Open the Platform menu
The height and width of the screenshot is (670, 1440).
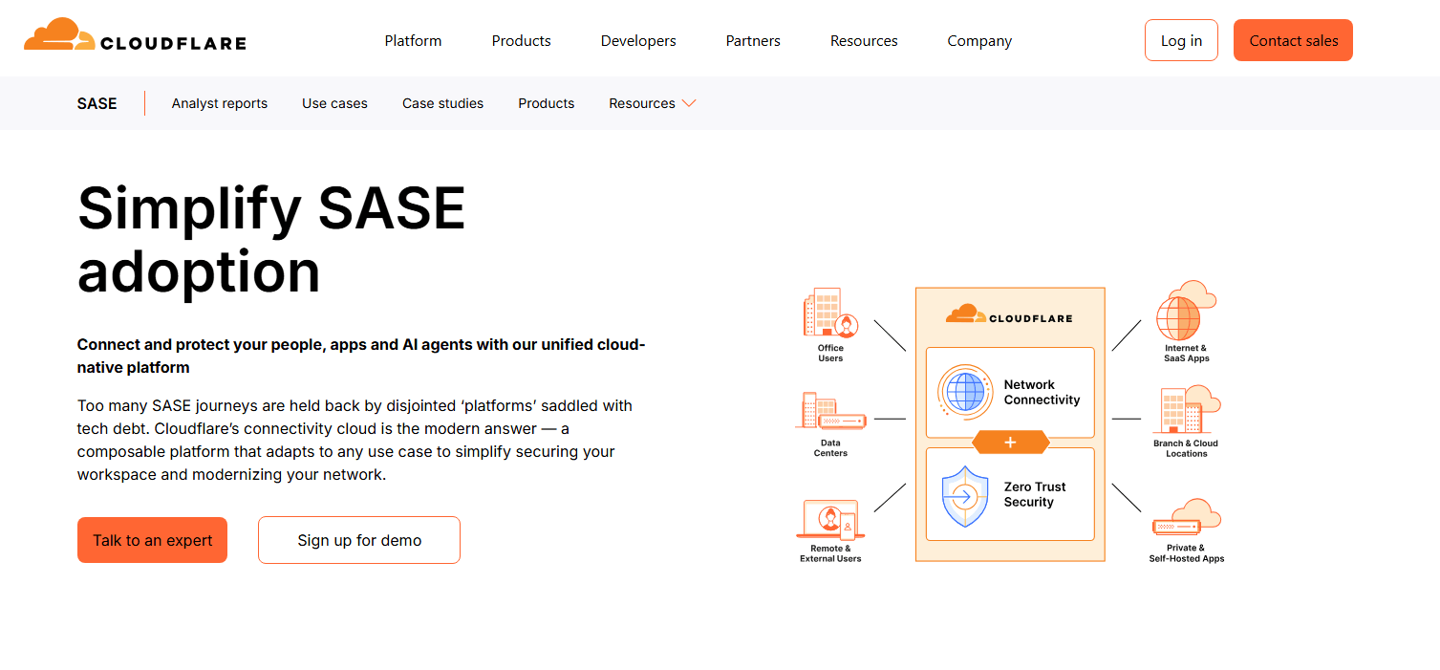point(413,41)
